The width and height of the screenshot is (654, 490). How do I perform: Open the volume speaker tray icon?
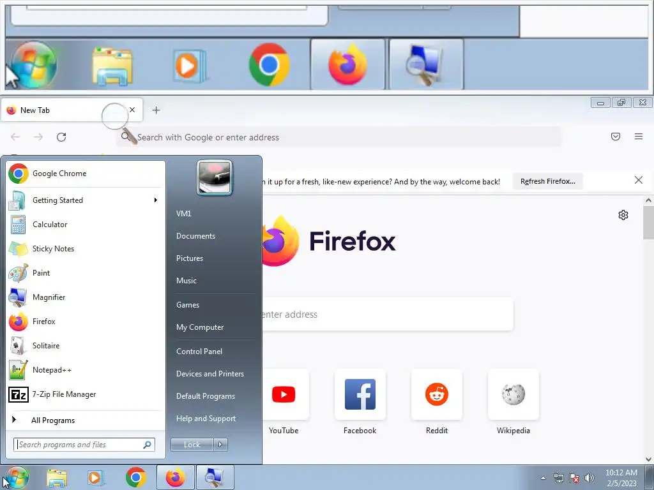click(589, 478)
